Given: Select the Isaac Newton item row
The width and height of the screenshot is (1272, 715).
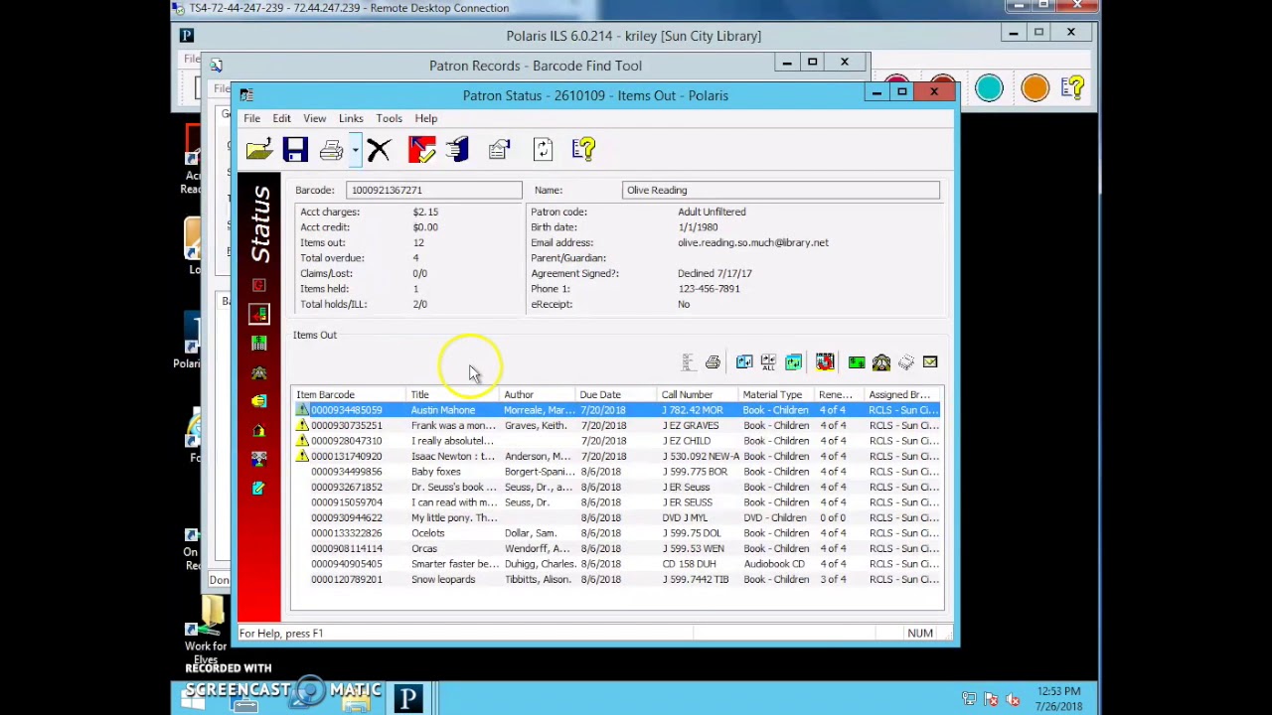Looking at the screenshot, I should pyautogui.click(x=617, y=456).
